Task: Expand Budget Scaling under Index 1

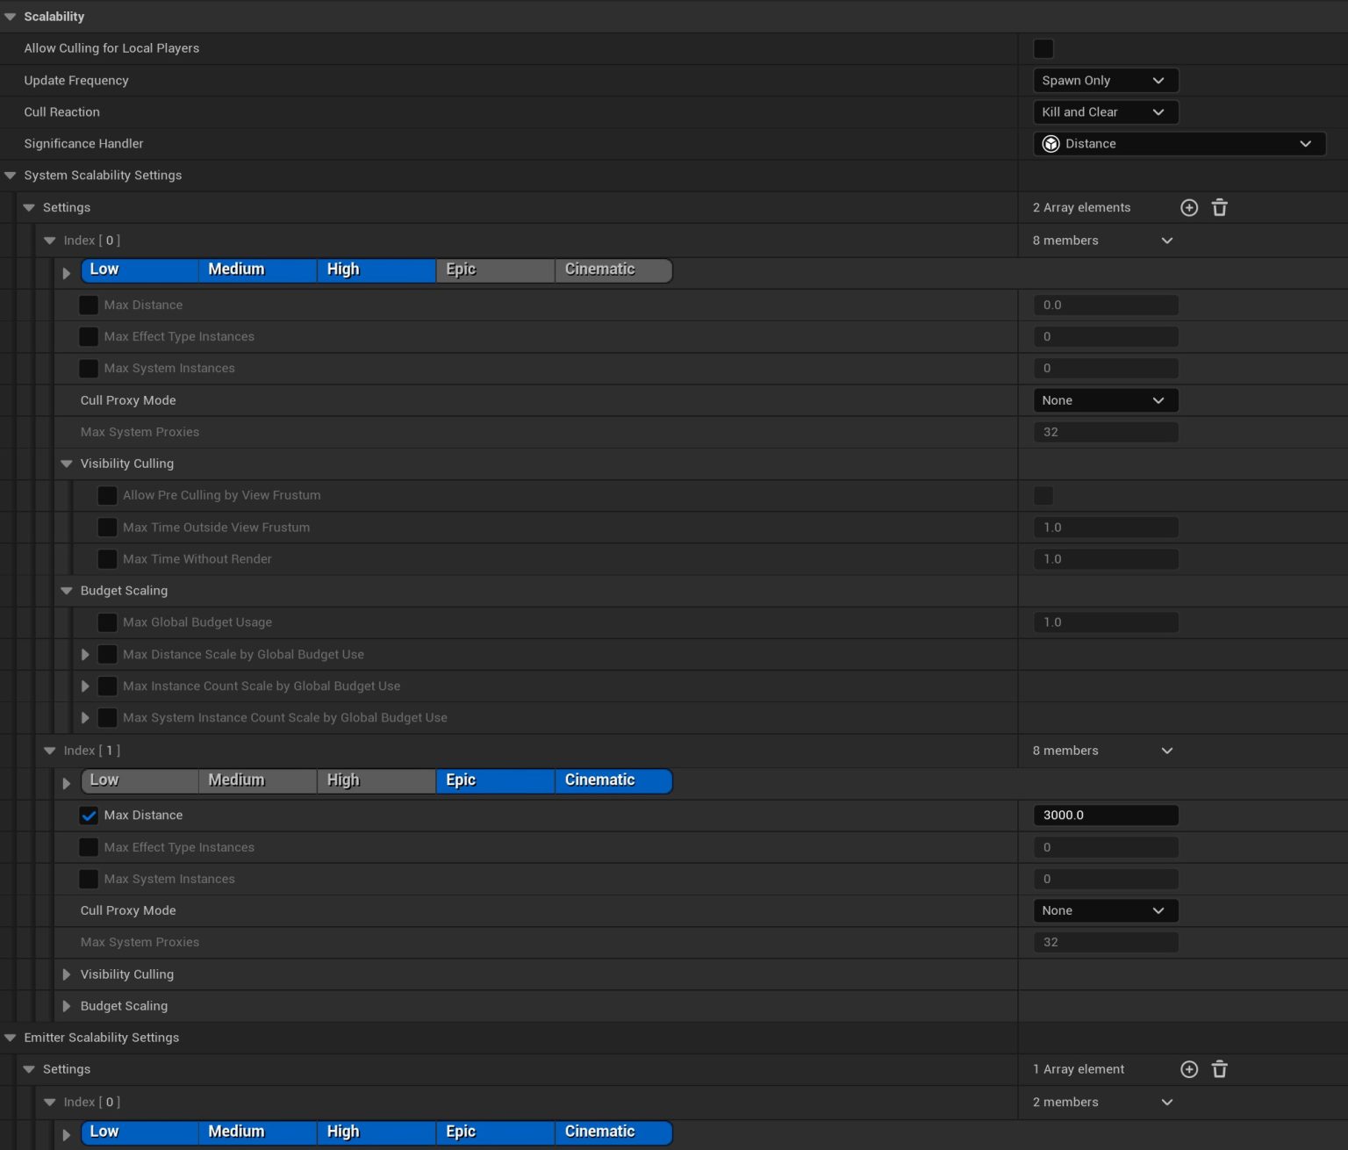Action: click(x=67, y=1006)
